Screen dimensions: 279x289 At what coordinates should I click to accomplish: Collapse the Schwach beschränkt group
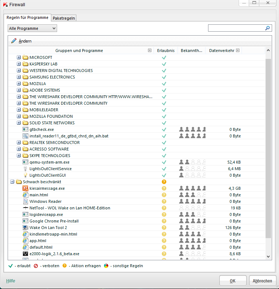click(x=12, y=182)
